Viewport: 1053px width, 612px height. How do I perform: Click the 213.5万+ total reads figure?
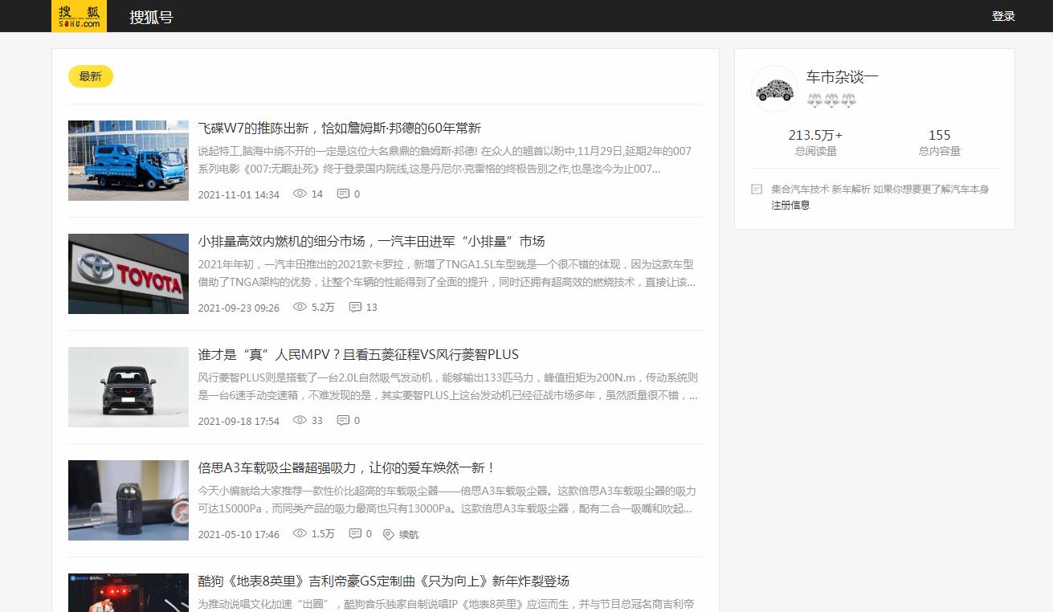[815, 135]
